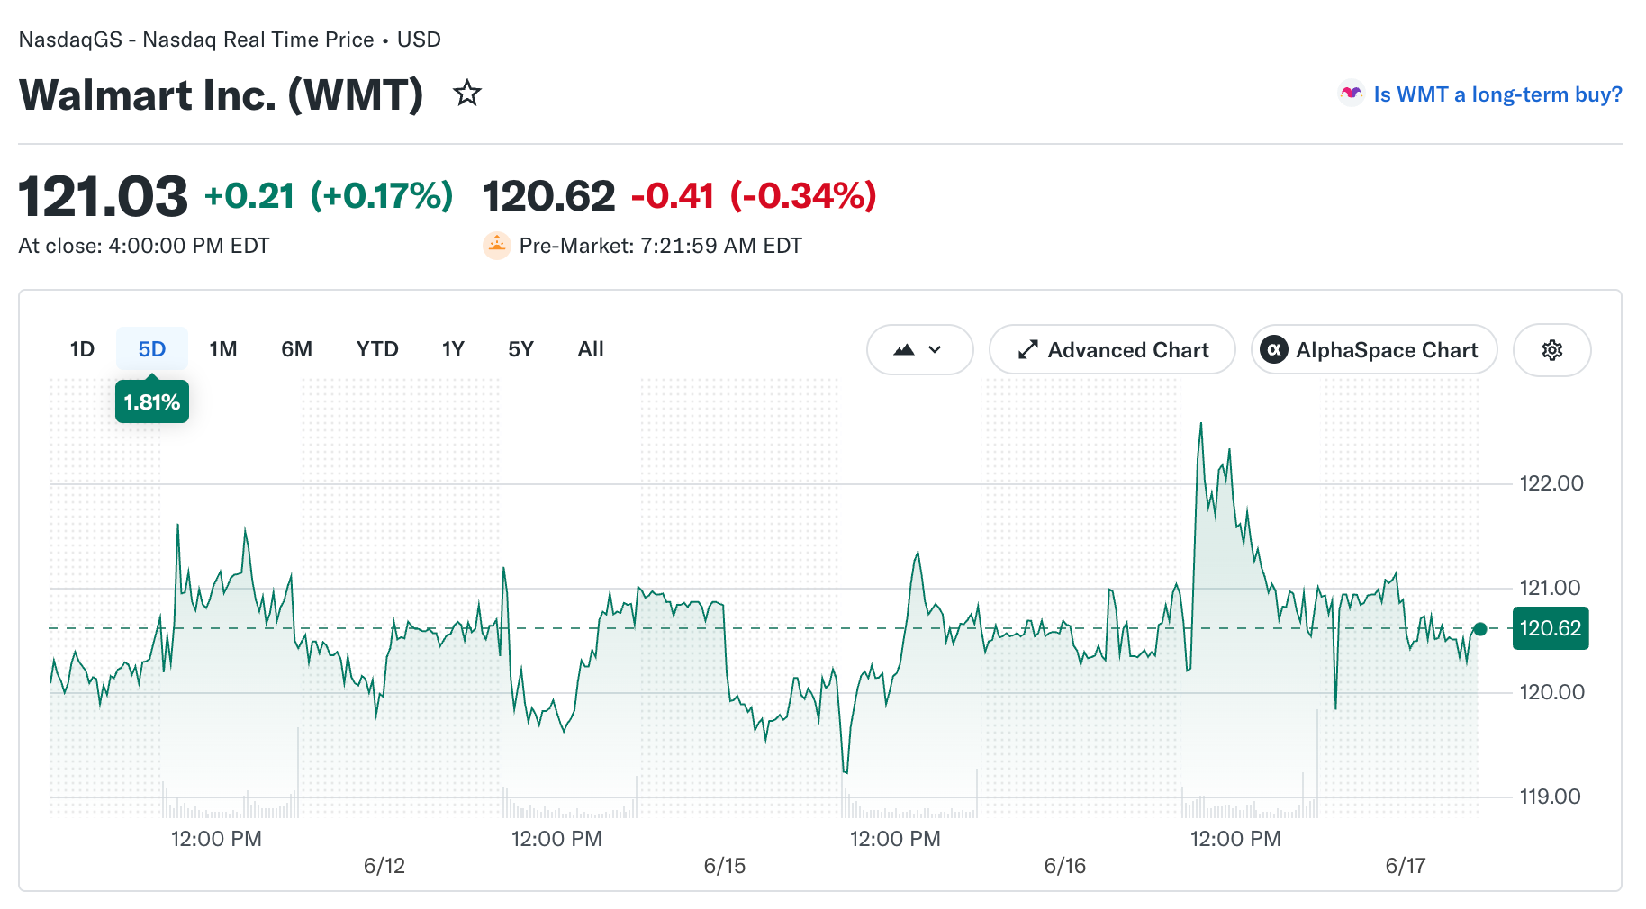
Task: Open chart settings gear icon
Action: pyautogui.click(x=1551, y=350)
